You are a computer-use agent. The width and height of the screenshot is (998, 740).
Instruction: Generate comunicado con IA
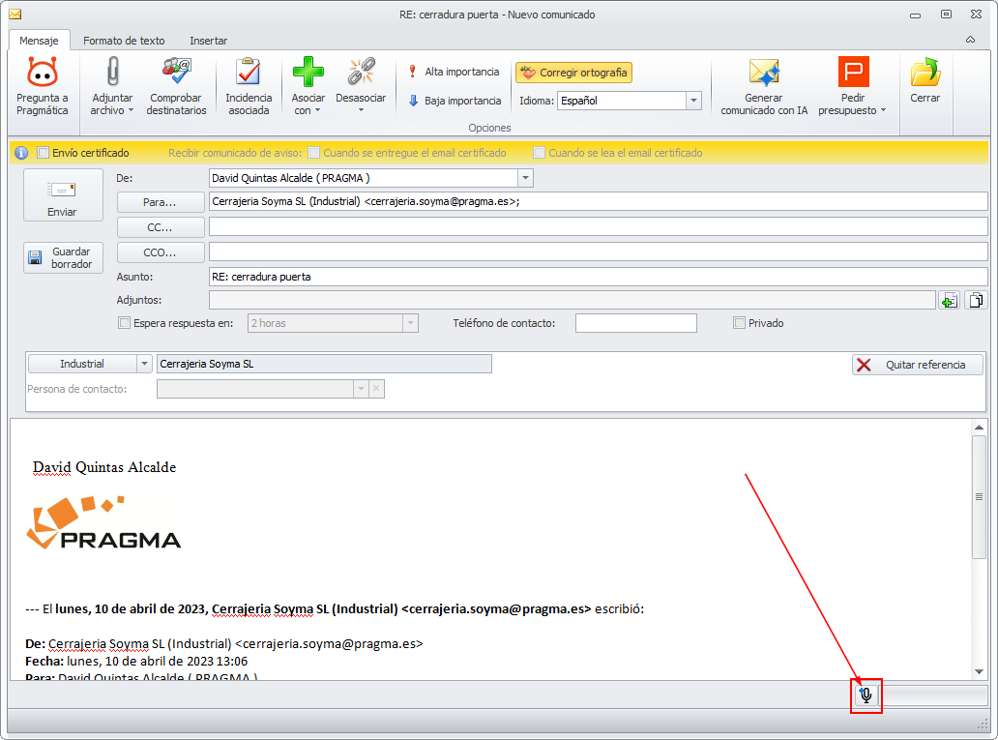pos(764,86)
